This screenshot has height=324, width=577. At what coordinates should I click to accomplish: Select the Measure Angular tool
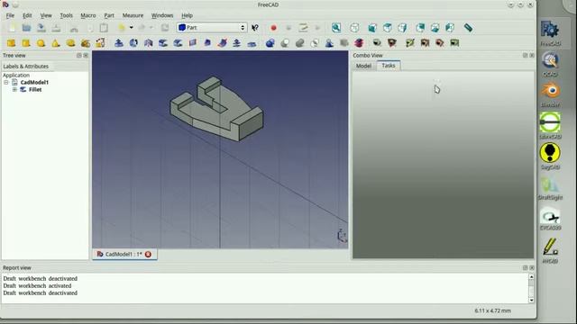pyautogui.click(x=392, y=43)
